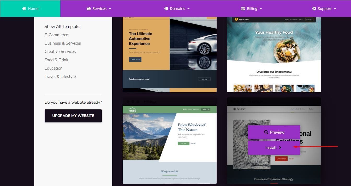
Task: Preview the Franklin template
Action: point(274,132)
